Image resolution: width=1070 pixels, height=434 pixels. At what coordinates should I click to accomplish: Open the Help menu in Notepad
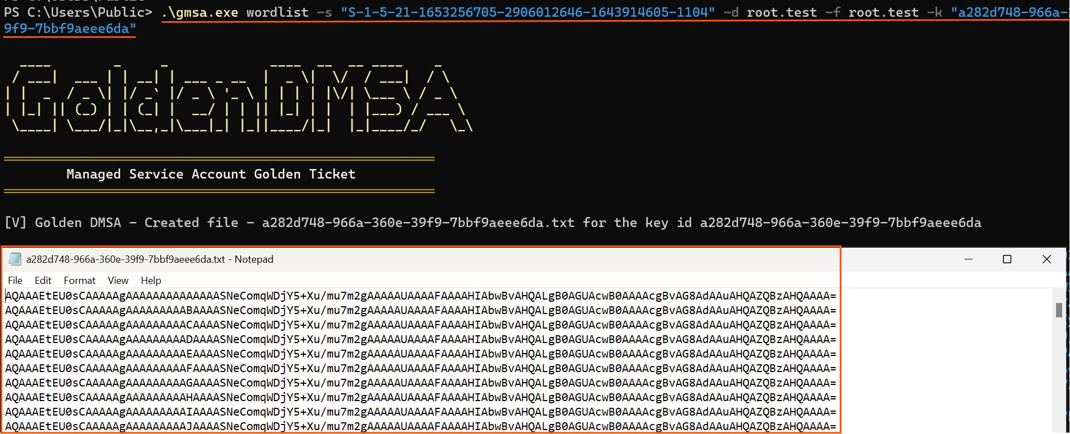click(x=151, y=281)
